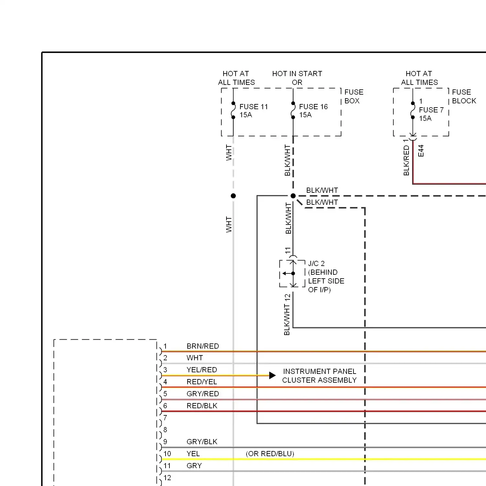Click the Fuse 11 fuse symbol
Screen dimensions: 486x486
(x=233, y=110)
